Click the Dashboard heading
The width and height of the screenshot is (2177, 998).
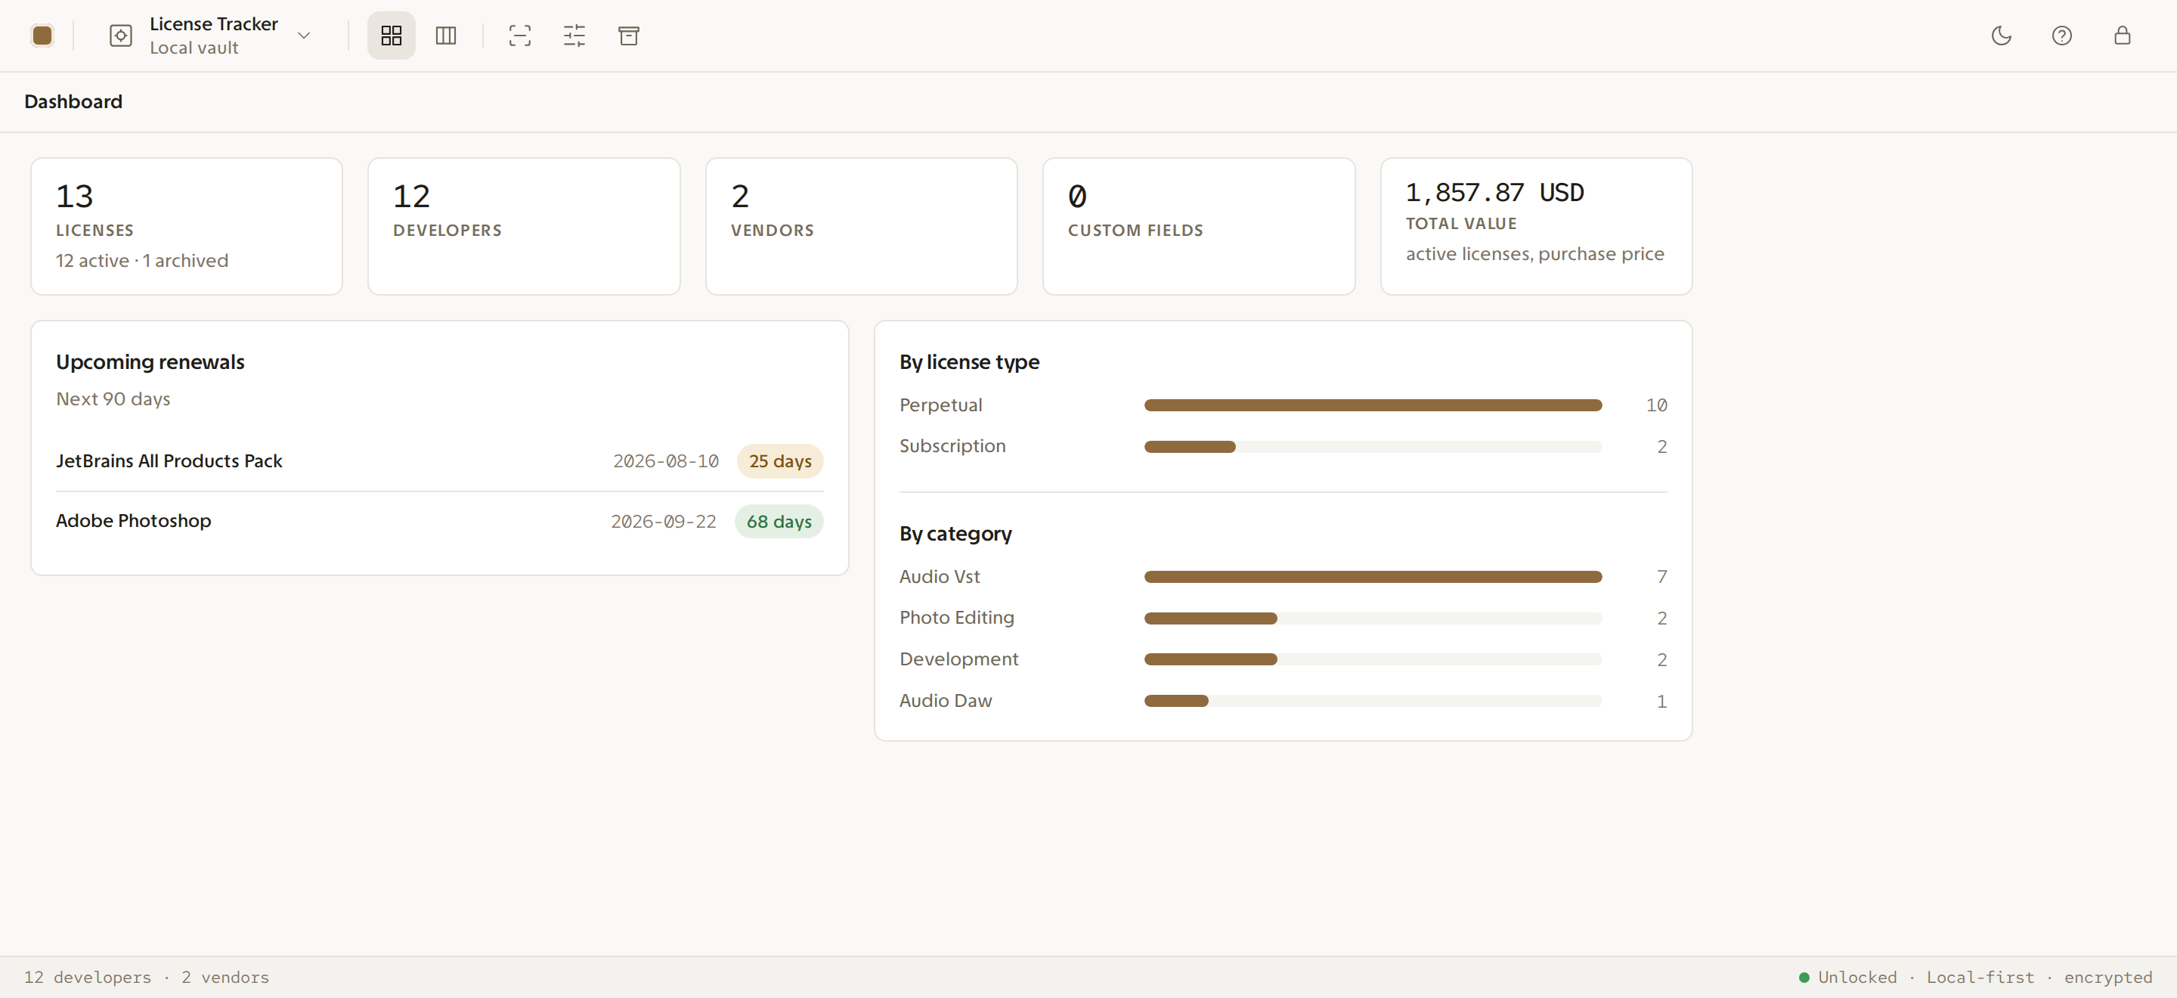(73, 101)
